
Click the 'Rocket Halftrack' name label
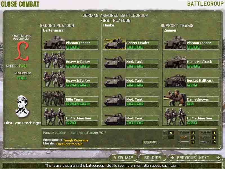point(200,81)
